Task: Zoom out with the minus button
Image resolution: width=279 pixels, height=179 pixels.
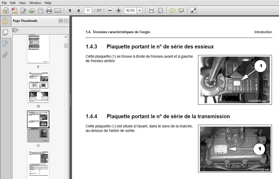Action: coord(110,11)
